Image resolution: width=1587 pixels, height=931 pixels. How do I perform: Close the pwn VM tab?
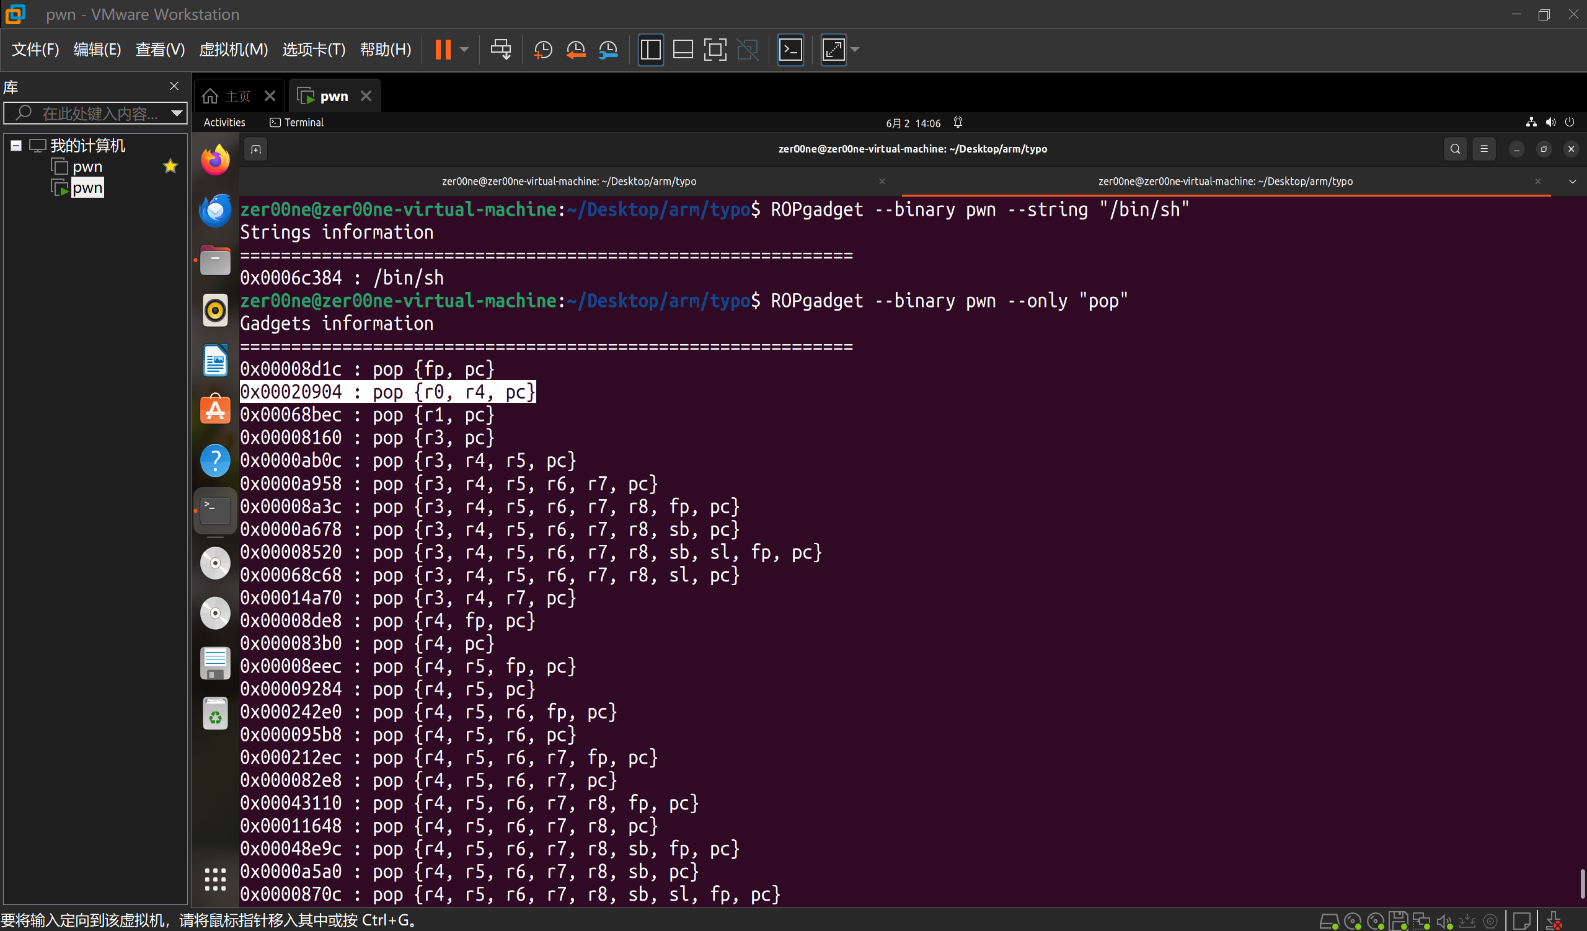pyautogui.click(x=366, y=95)
